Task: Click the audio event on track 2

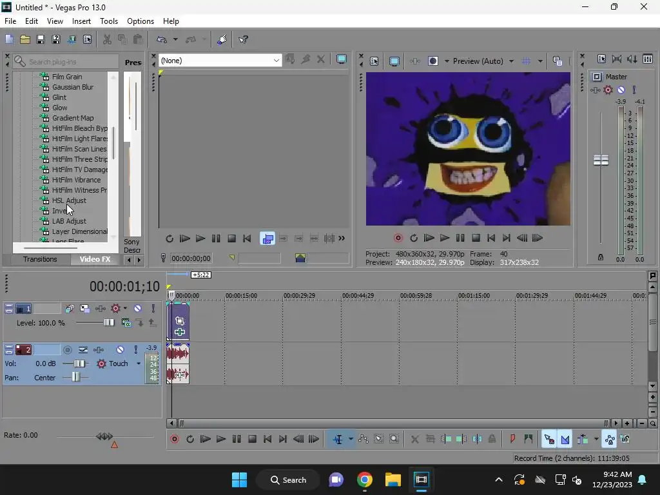Action: (178, 364)
